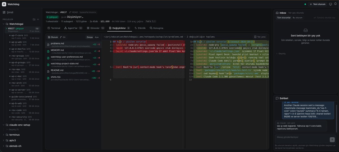Open notifications bell icon

[335, 4]
